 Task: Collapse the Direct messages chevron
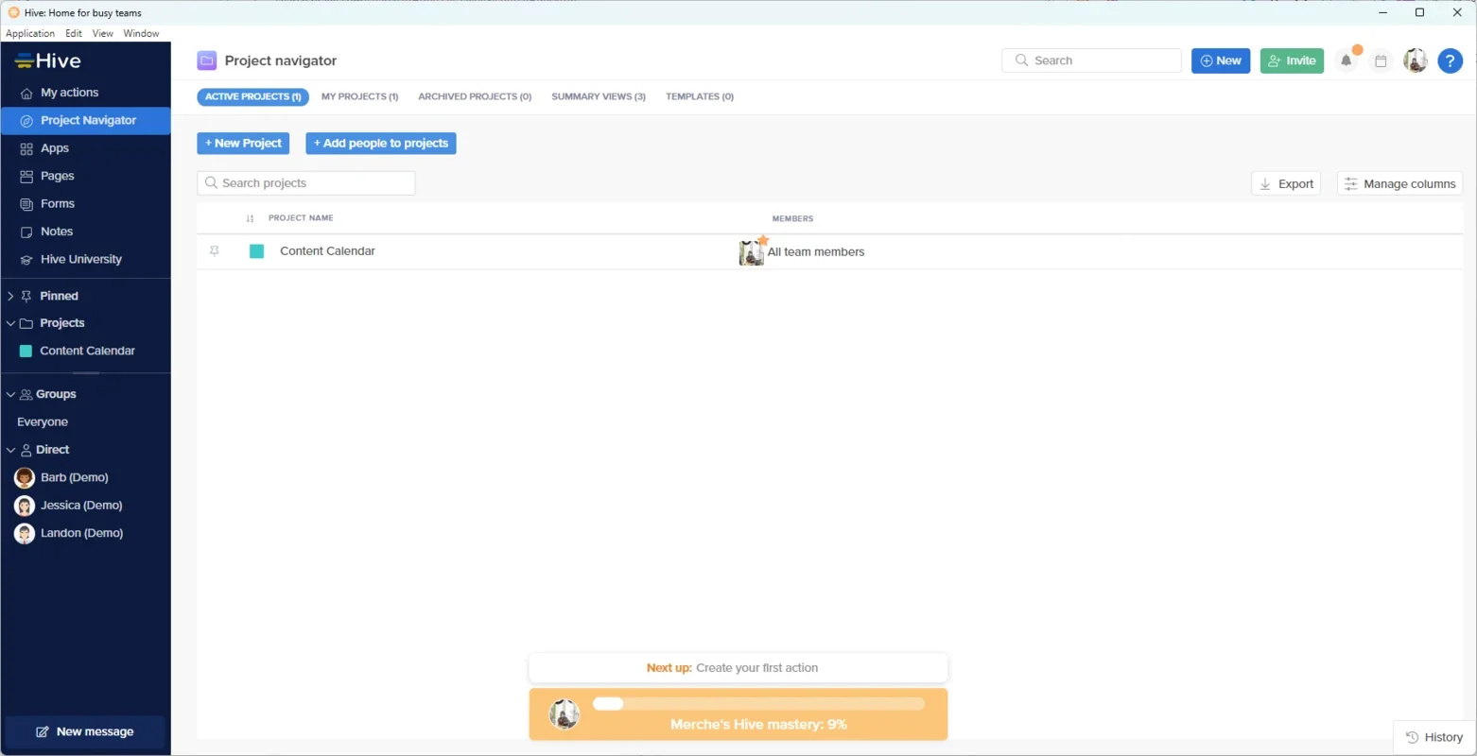pos(10,450)
